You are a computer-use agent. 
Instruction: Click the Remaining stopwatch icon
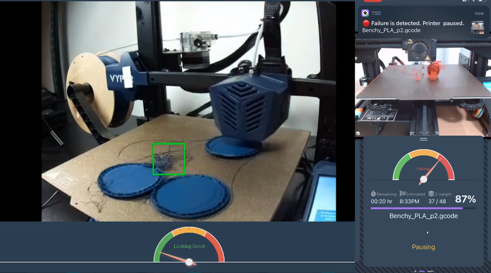[x=373, y=194]
